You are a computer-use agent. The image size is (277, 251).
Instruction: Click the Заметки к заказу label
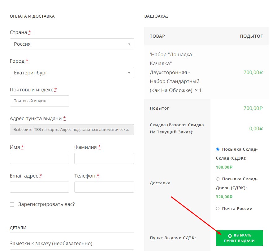click(x=51, y=243)
